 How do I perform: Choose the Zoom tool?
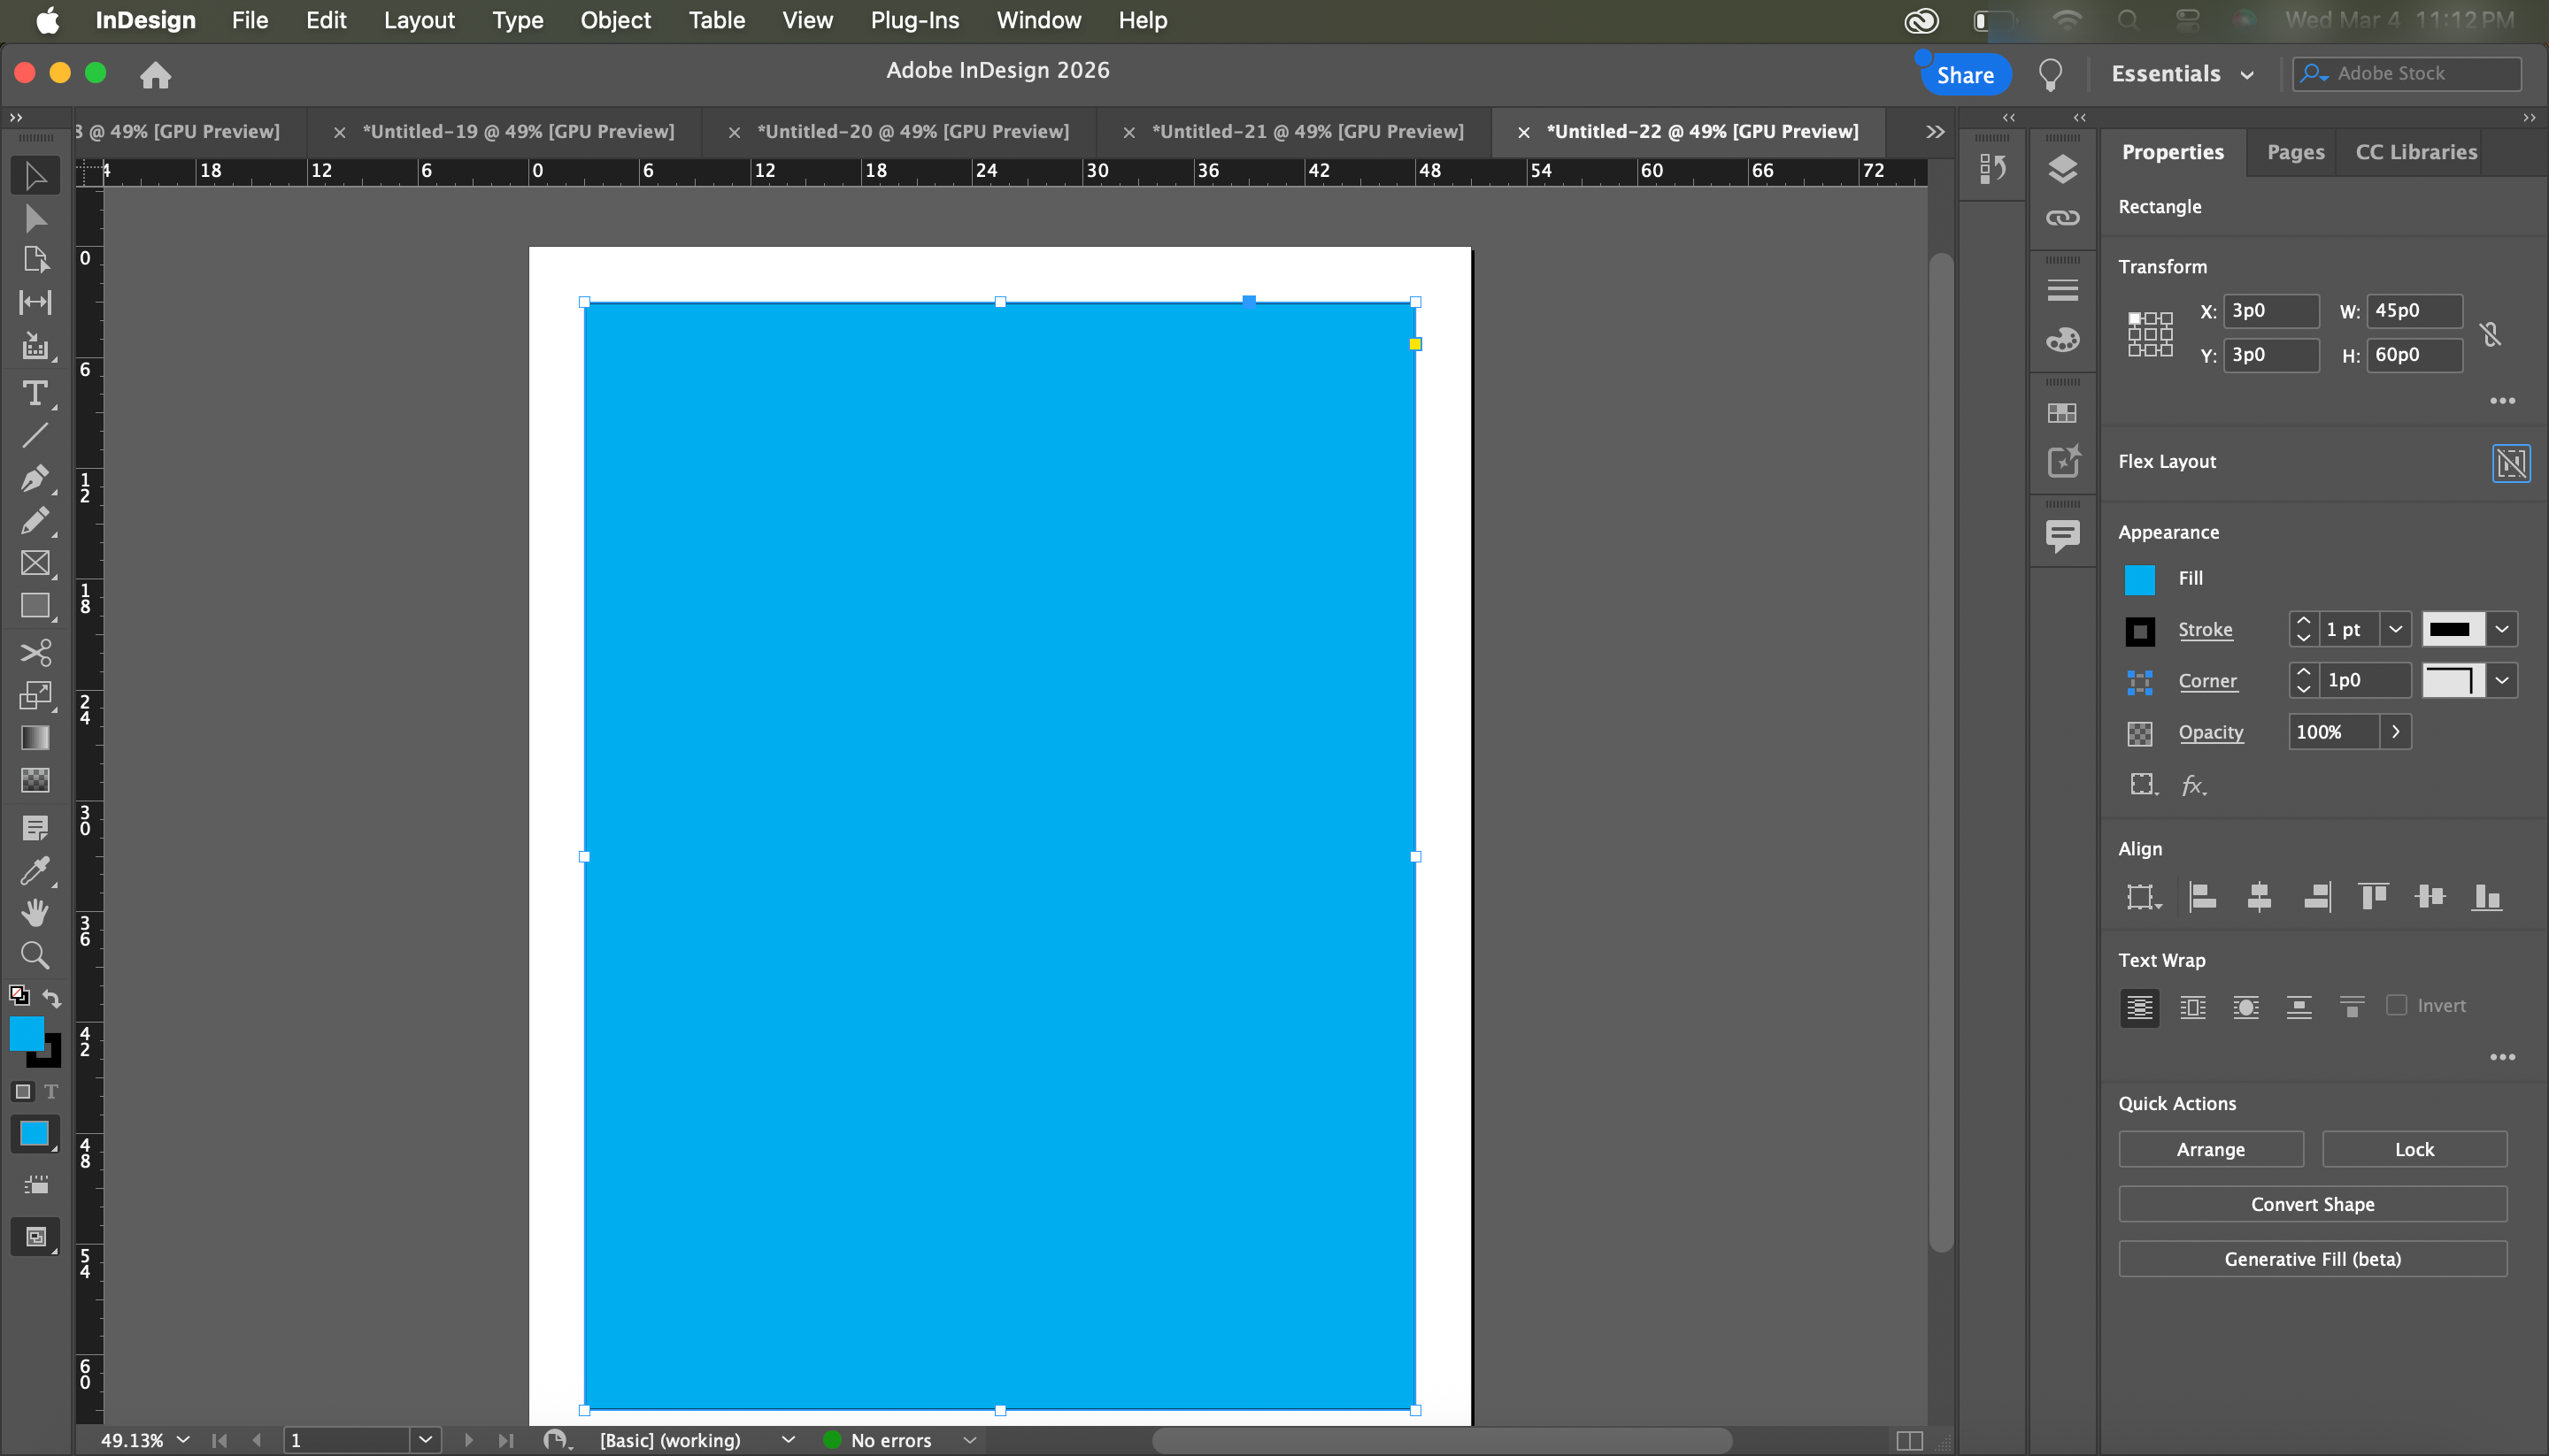point(35,955)
